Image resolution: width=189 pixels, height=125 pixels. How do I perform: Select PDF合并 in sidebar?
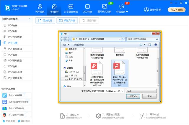point(17,25)
